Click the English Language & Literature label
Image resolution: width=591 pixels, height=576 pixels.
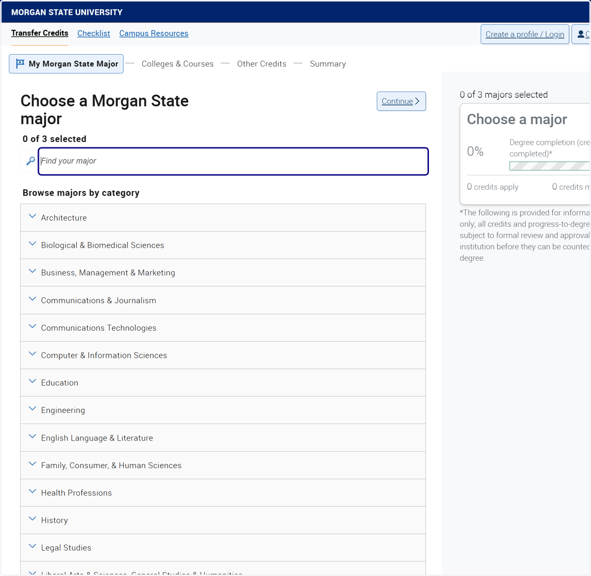click(97, 438)
